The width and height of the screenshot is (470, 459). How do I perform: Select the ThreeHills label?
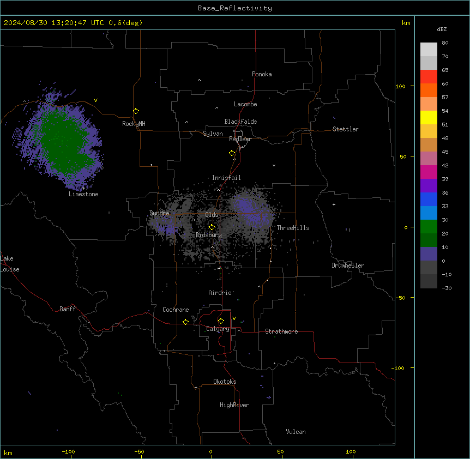coord(293,228)
